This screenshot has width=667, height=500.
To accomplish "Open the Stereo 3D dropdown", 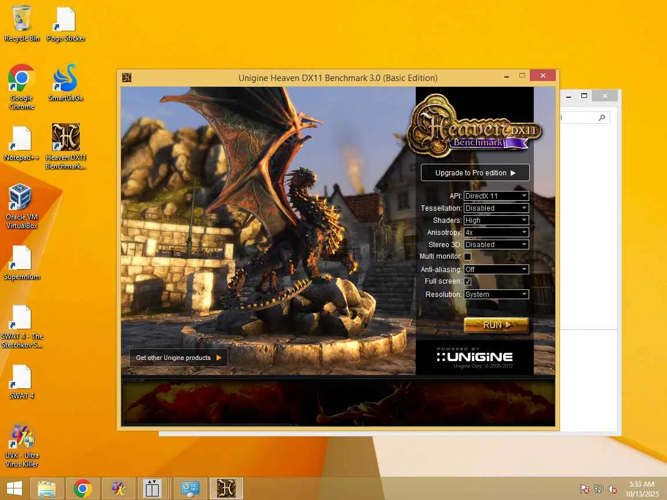I will pyautogui.click(x=496, y=244).
